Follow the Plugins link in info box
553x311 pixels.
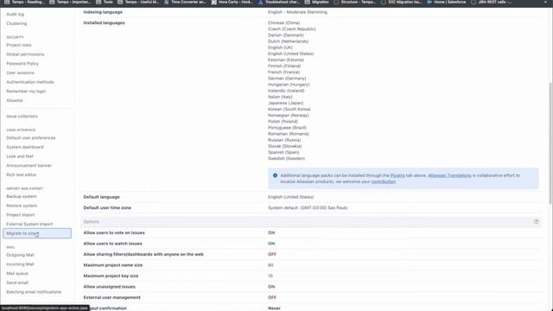coord(397,175)
